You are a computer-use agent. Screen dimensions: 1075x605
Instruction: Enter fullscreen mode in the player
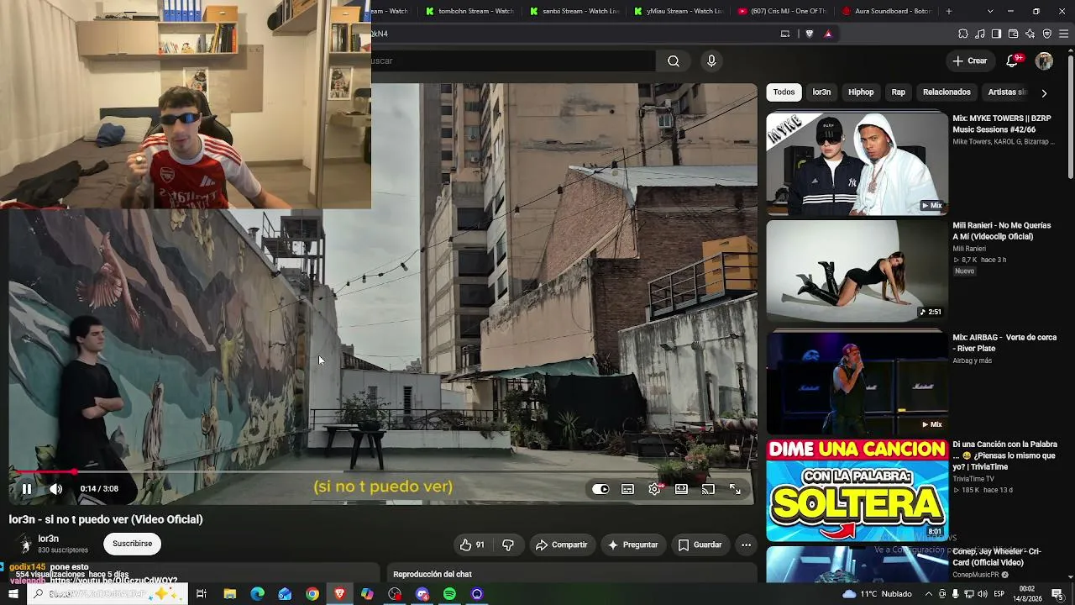pos(735,489)
